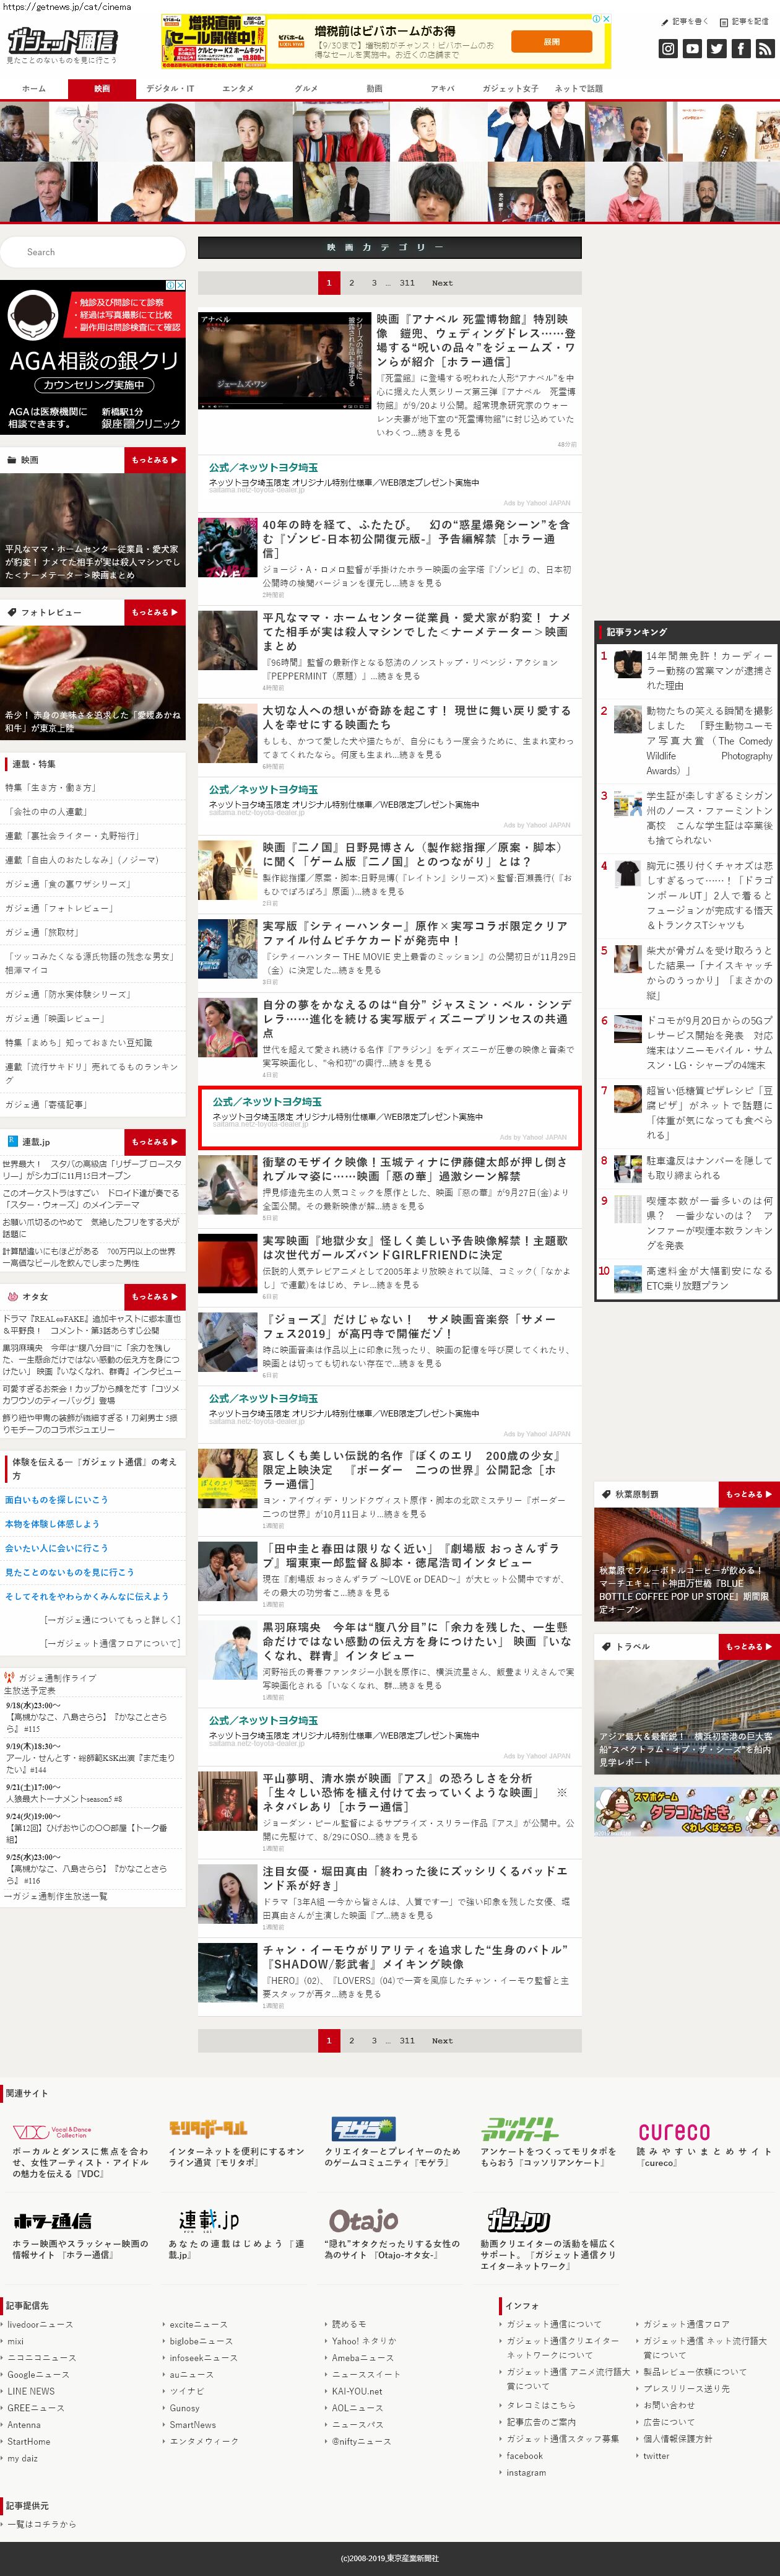Image resolution: width=780 pixels, height=2576 pixels.
Task: Open the モゲラ logo in related sites
Action: pos(363,2128)
